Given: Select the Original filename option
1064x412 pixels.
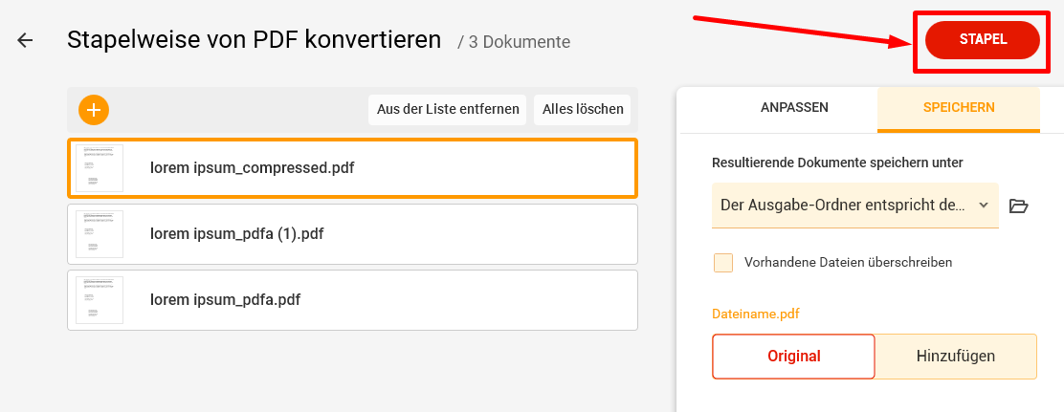Looking at the screenshot, I should pyautogui.click(x=793, y=357).
